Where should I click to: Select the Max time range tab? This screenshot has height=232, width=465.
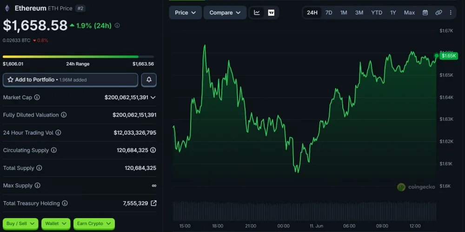409,13
